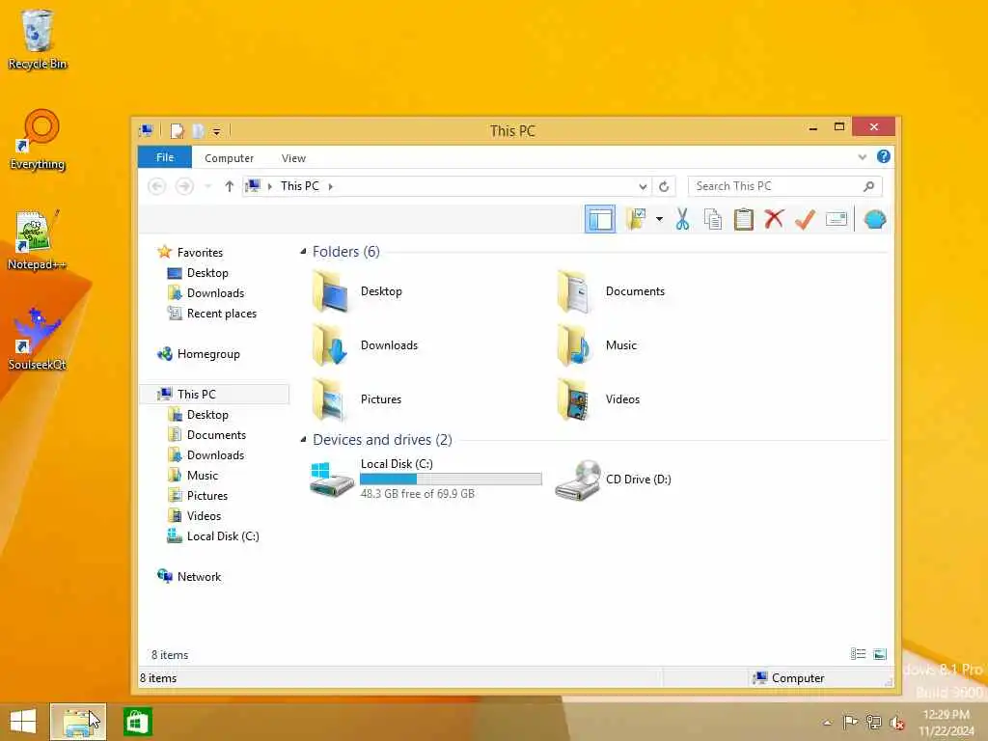This screenshot has height=741, width=988.
Task: Click File Explorer taskbar button
Action: (x=78, y=722)
